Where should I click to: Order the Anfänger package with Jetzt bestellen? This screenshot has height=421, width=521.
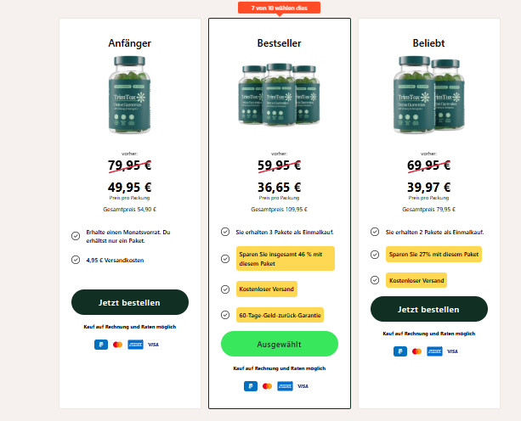tap(130, 302)
